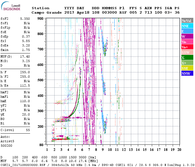This screenshot has width=195, height=167.
Task: Click the Lowell Digisonde logo
Action: 11,6
